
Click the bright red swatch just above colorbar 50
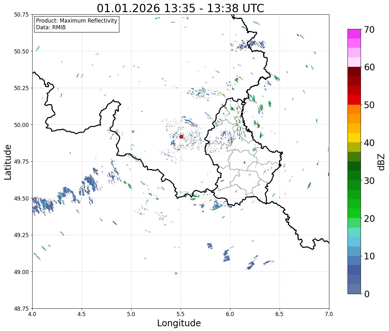[x=354, y=100]
